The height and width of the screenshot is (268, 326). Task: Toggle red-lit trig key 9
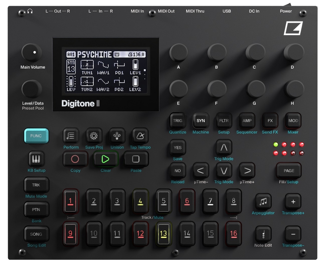71,234
